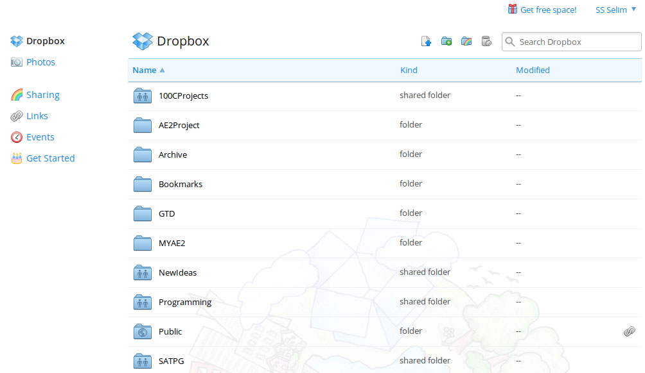Open the SS Selim account dropdown

coord(615,10)
